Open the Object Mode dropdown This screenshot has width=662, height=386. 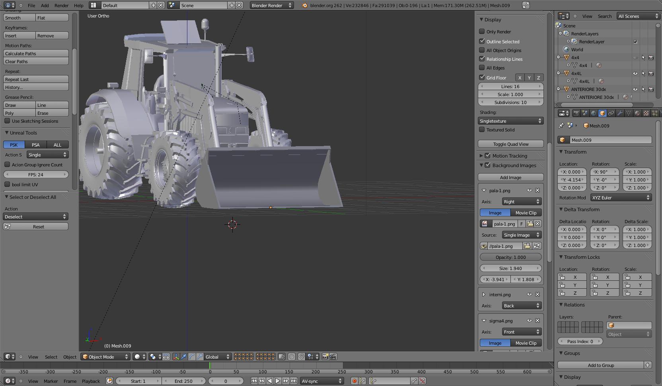106,357
